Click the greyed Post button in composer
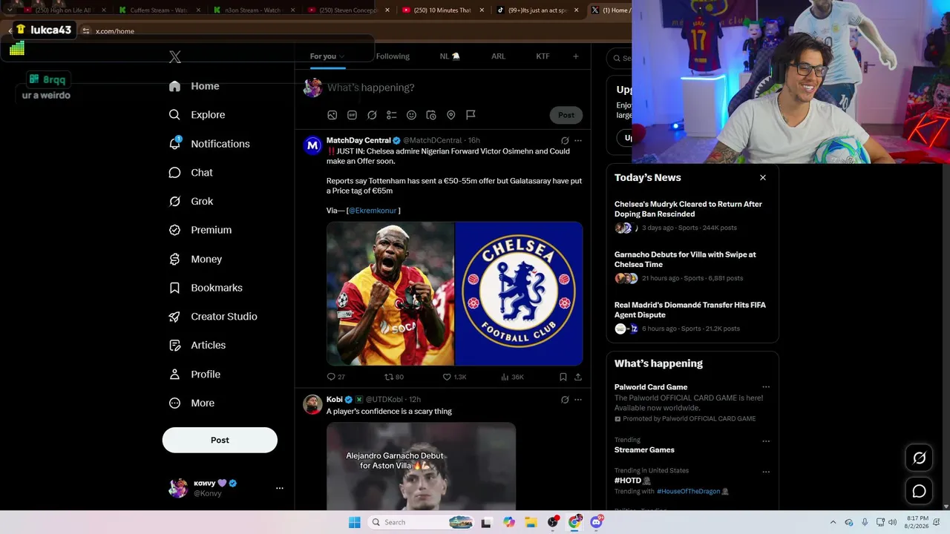 coord(566,115)
